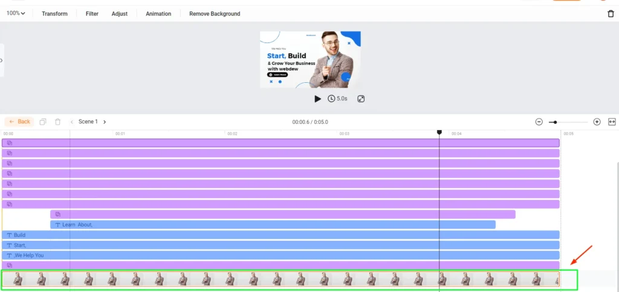Expand the collapsed left side panel
Viewport: 619px width, 292px height.
(x=2, y=60)
